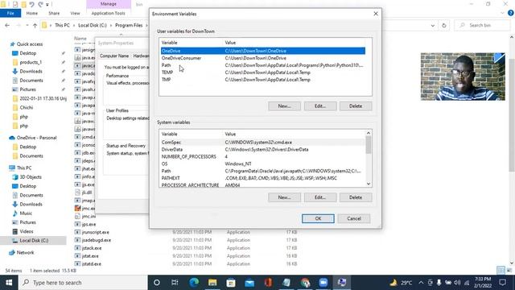The width and height of the screenshot is (515, 290).
Task: Select NUMBER_OF_PROCESSORS system variable
Action: tap(263, 156)
